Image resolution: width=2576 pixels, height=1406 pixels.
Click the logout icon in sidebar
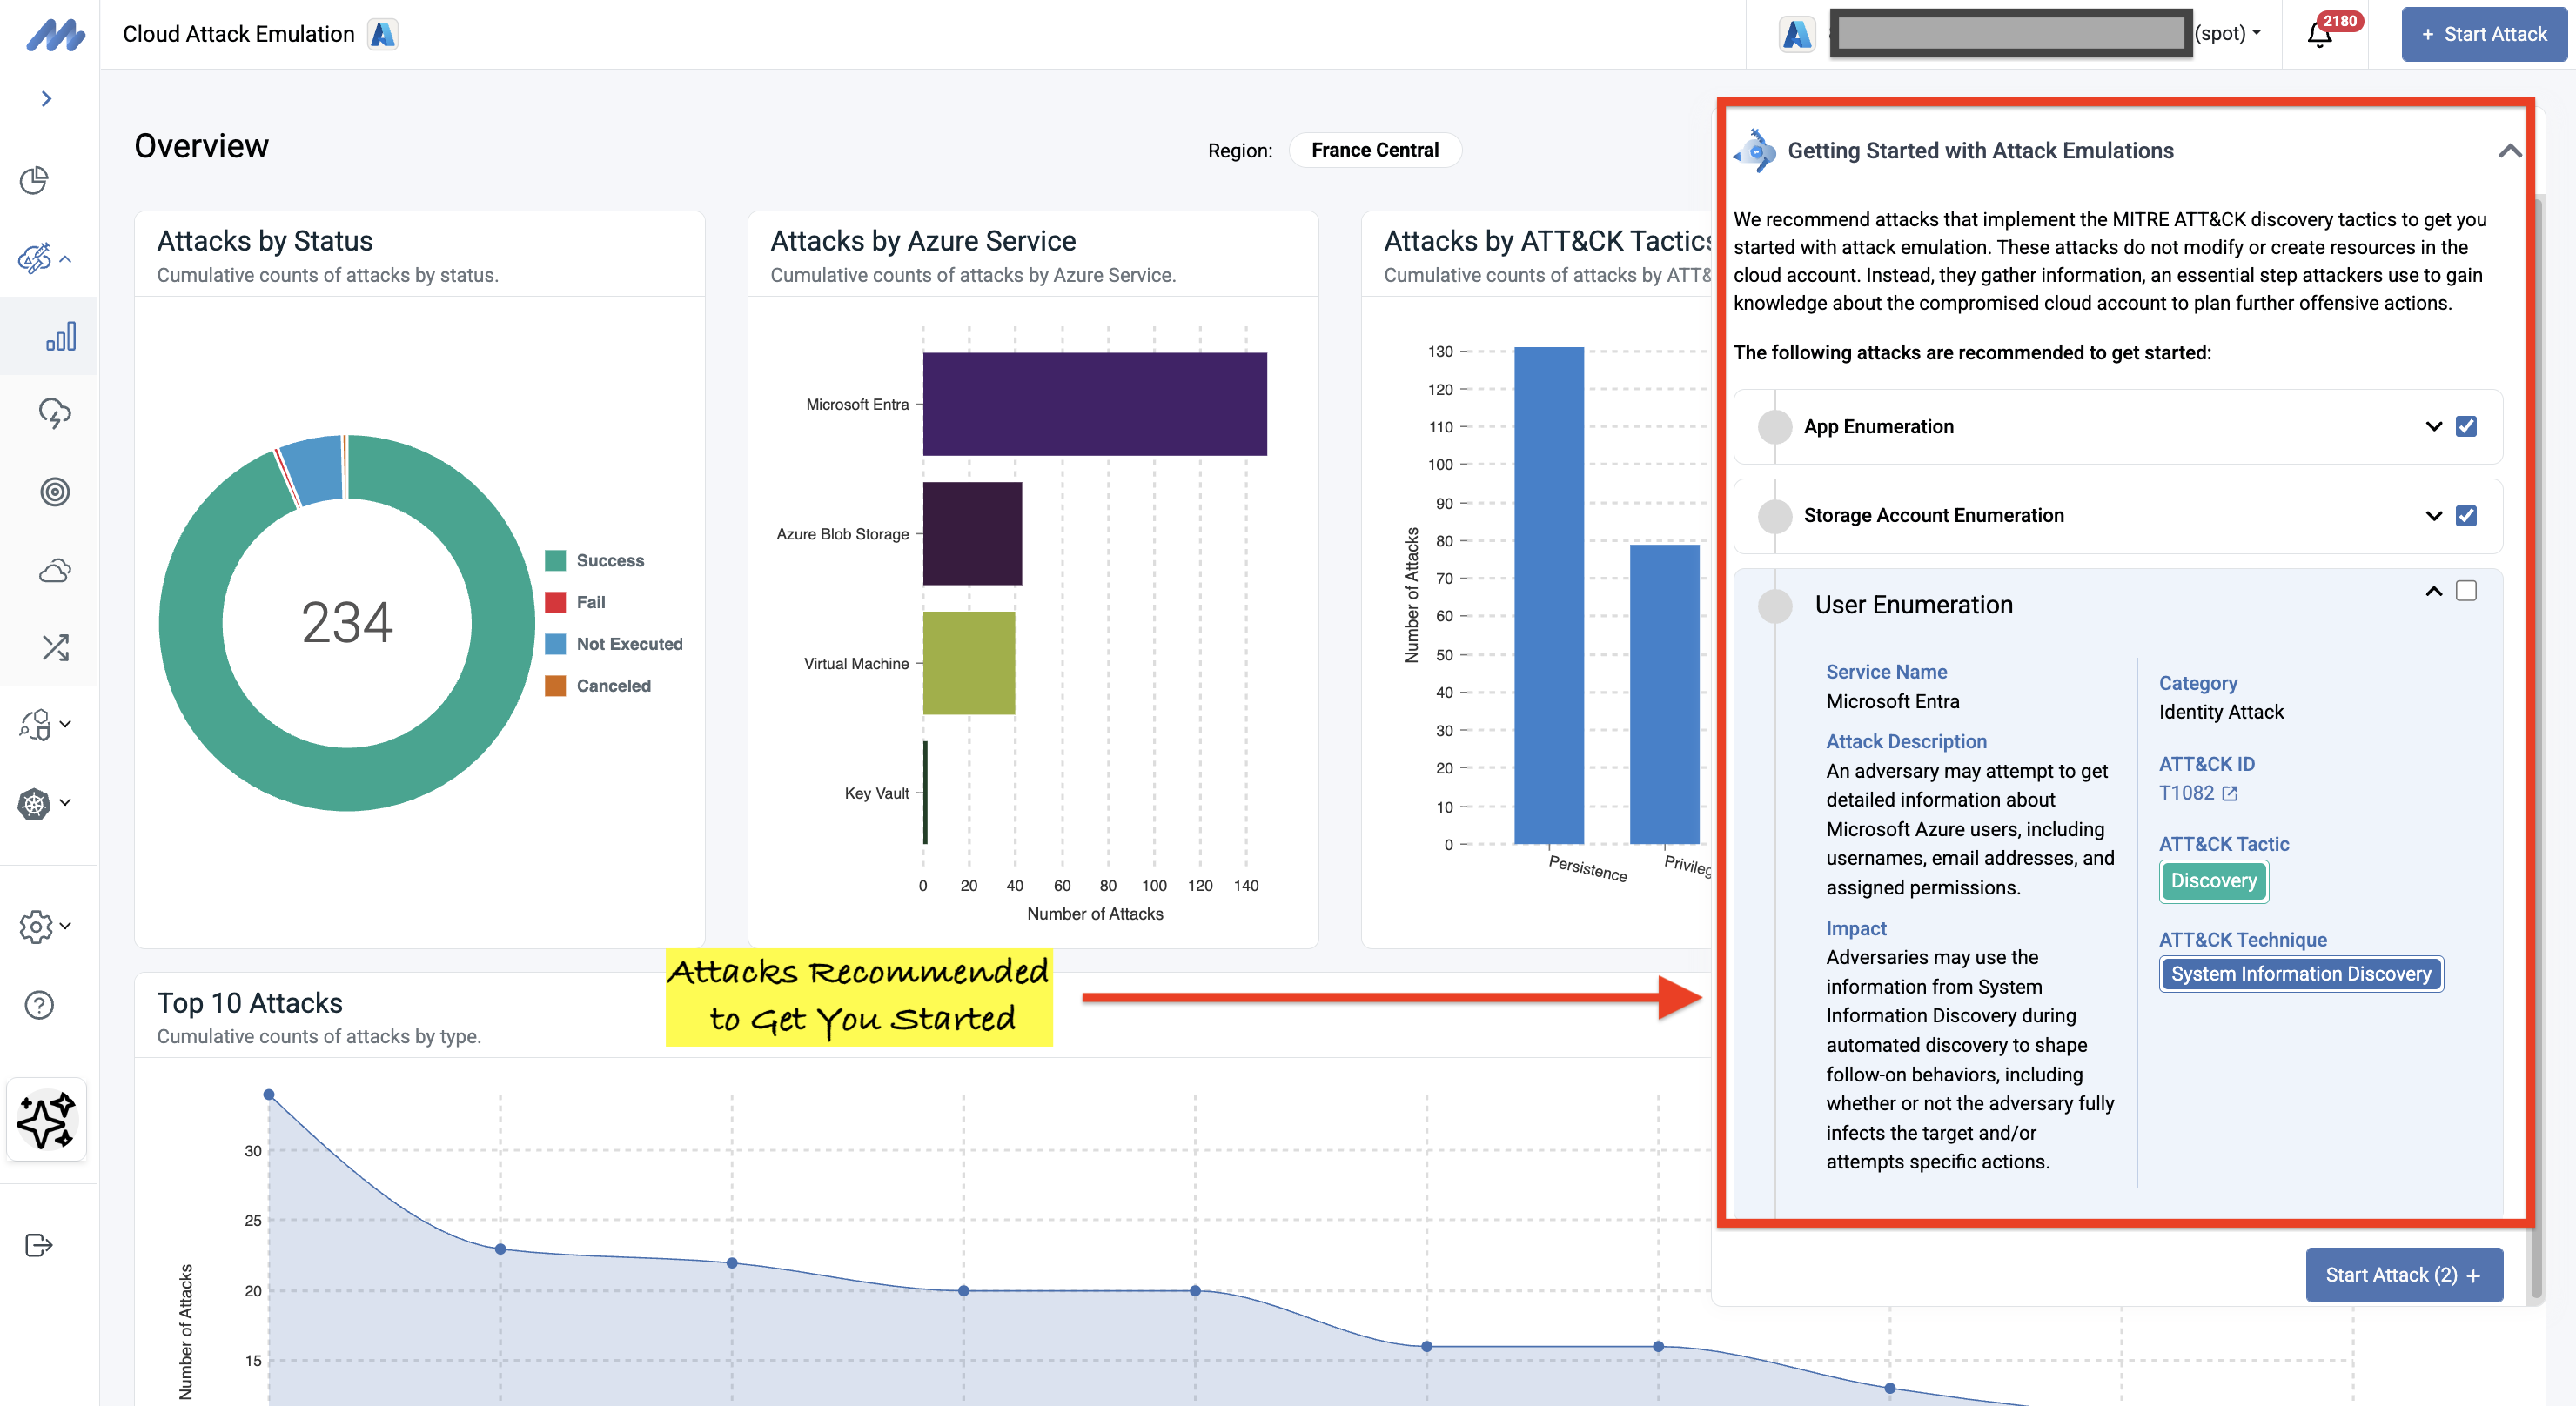click(x=39, y=1245)
